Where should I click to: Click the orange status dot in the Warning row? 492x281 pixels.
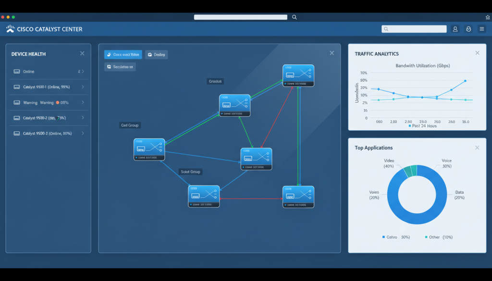tap(58, 102)
